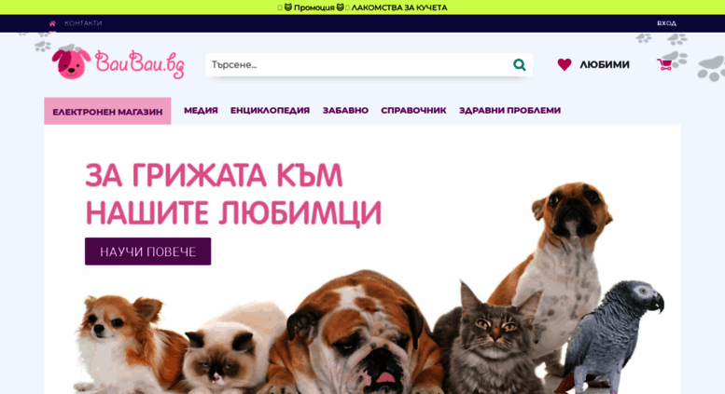
Task: Open the shopping cart icon
Action: [x=664, y=64]
